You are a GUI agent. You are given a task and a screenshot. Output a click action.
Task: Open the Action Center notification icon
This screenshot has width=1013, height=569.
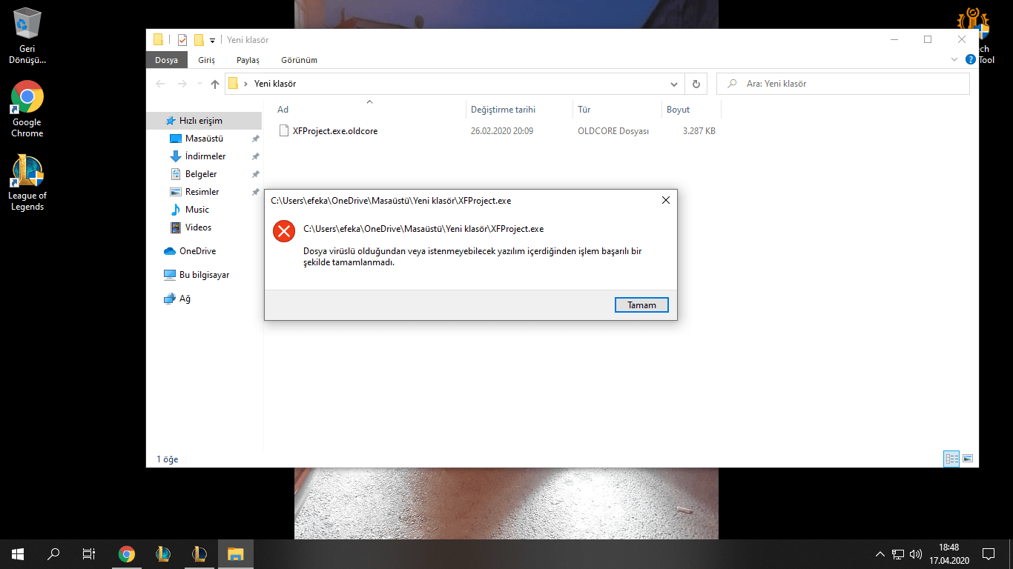tap(988, 553)
